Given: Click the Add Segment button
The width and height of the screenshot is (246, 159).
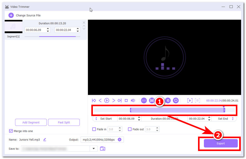Looking at the screenshot, I should pos(31,122).
